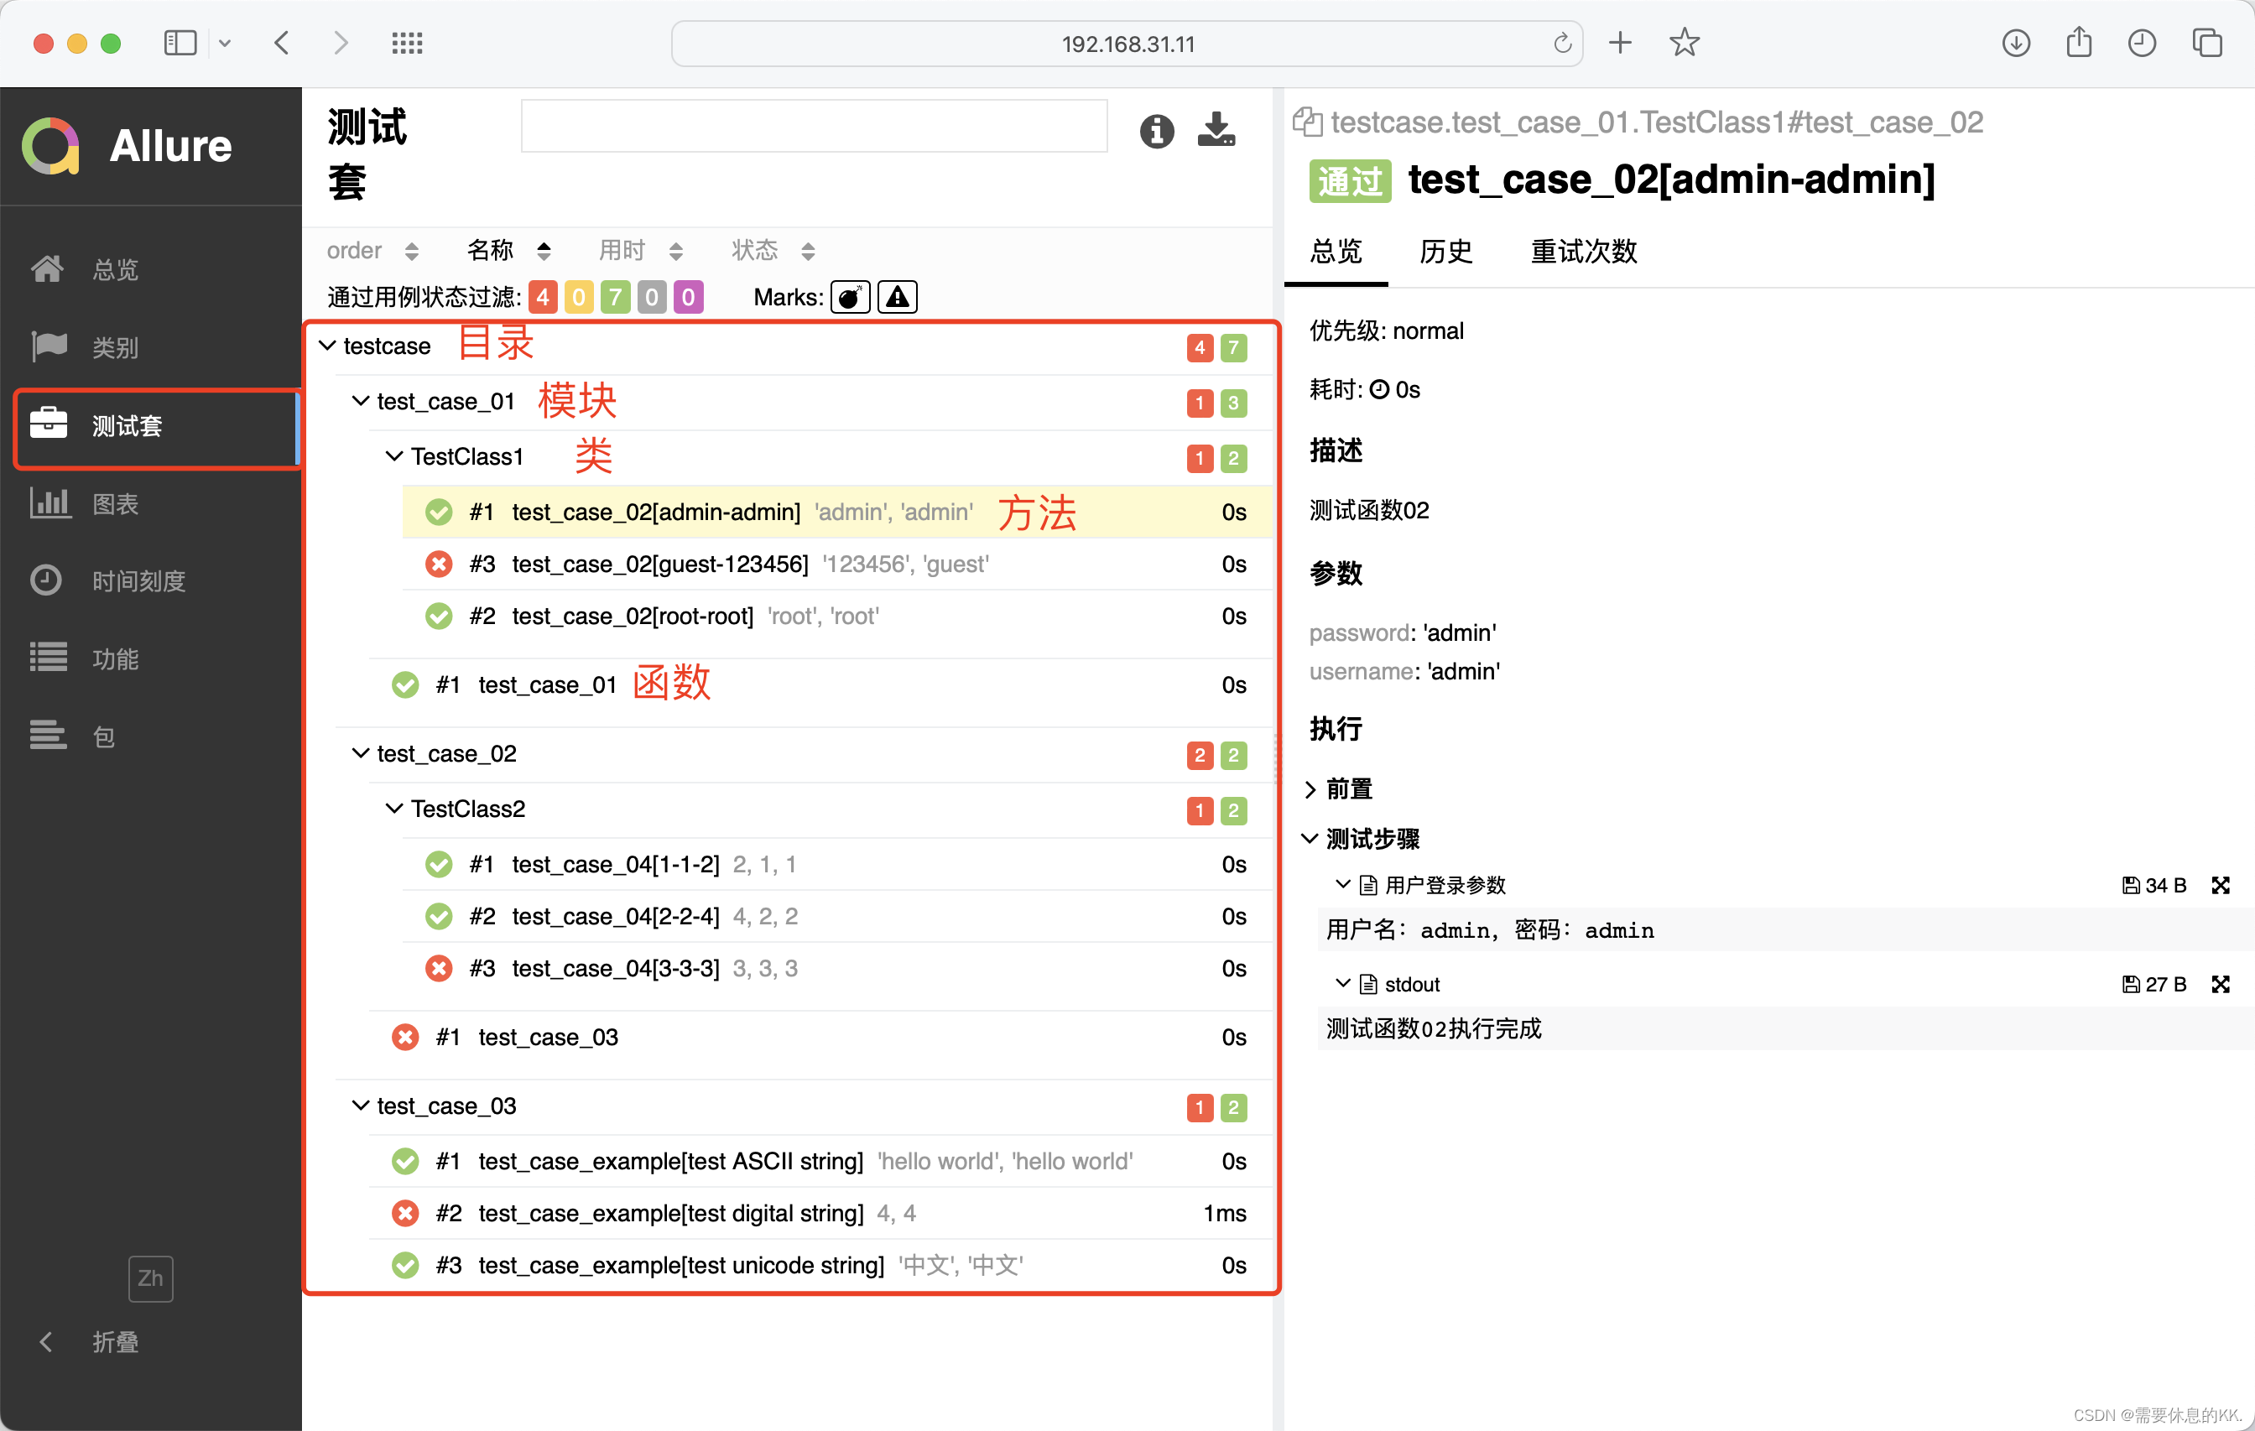
Task: Click the download CSV icon
Action: (x=1216, y=130)
